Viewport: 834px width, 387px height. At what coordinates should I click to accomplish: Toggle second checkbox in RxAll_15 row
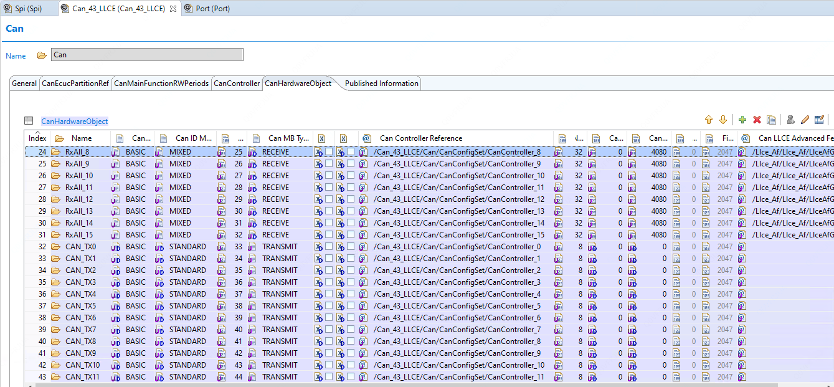click(x=351, y=235)
